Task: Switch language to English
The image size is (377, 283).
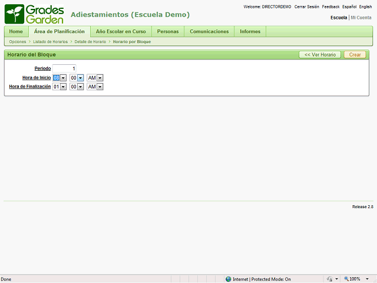Action: [365, 6]
